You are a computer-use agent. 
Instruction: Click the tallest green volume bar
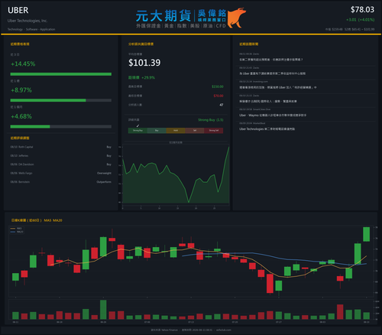pos(103,310)
